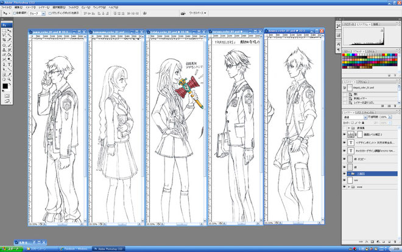Hide the bottom group layer in Layers panel
Image resolution: width=402 pixels, height=252 pixels.
tap(344, 187)
